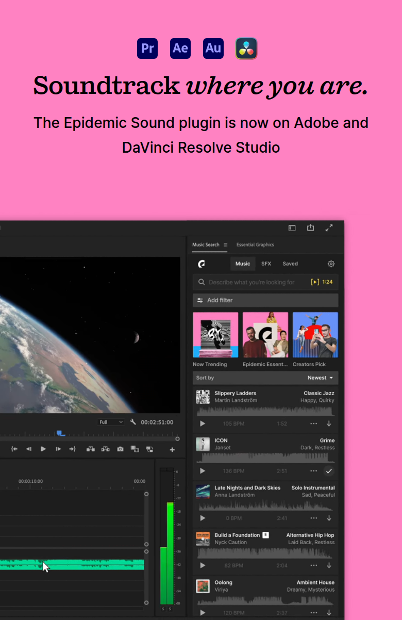Viewport: 402px width, 620px height.
Task: Click the blue playhead marker in monitor
Action: click(61, 433)
